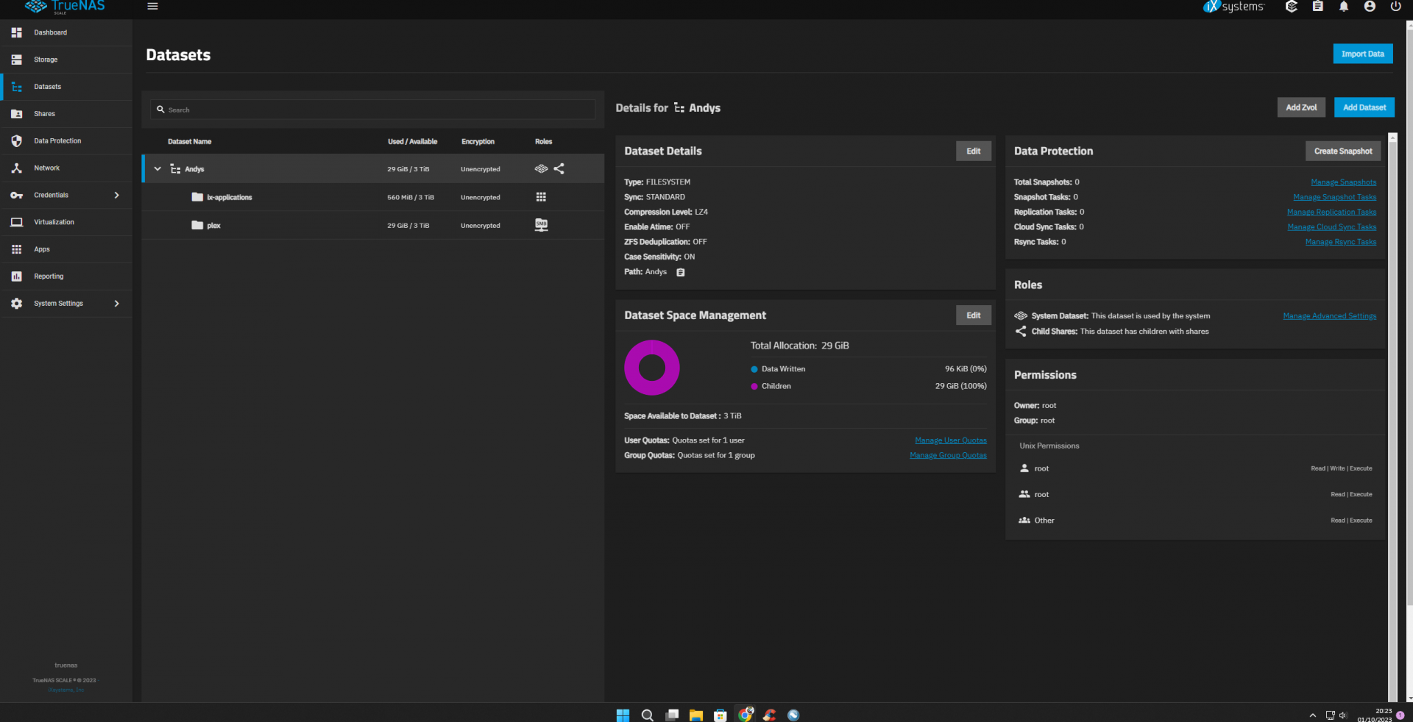This screenshot has width=1413, height=722.
Task: Click the Used / Available column header
Action: 412,142
